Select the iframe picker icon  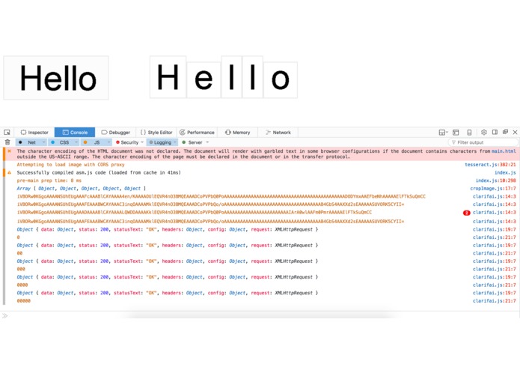pos(456,132)
